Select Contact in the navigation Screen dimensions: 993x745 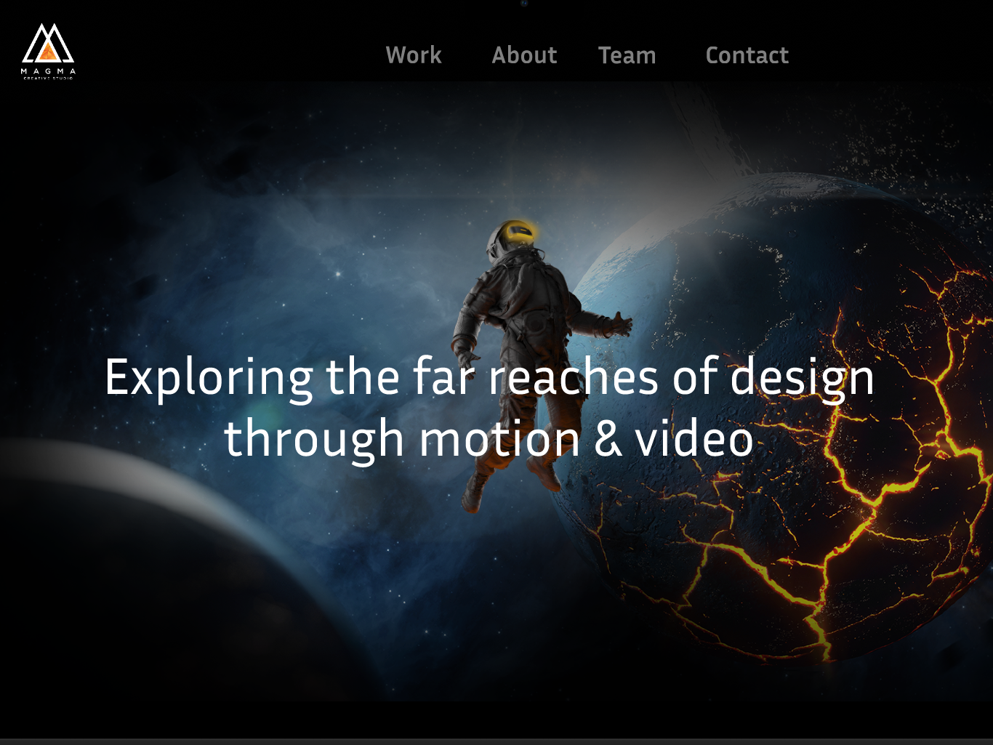(747, 55)
